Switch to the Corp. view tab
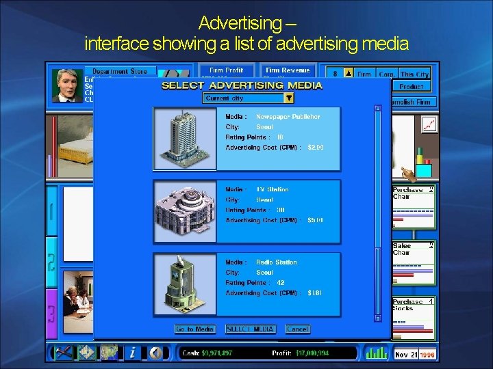Image resolution: width=493 pixels, height=369 pixels. [x=387, y=74]
